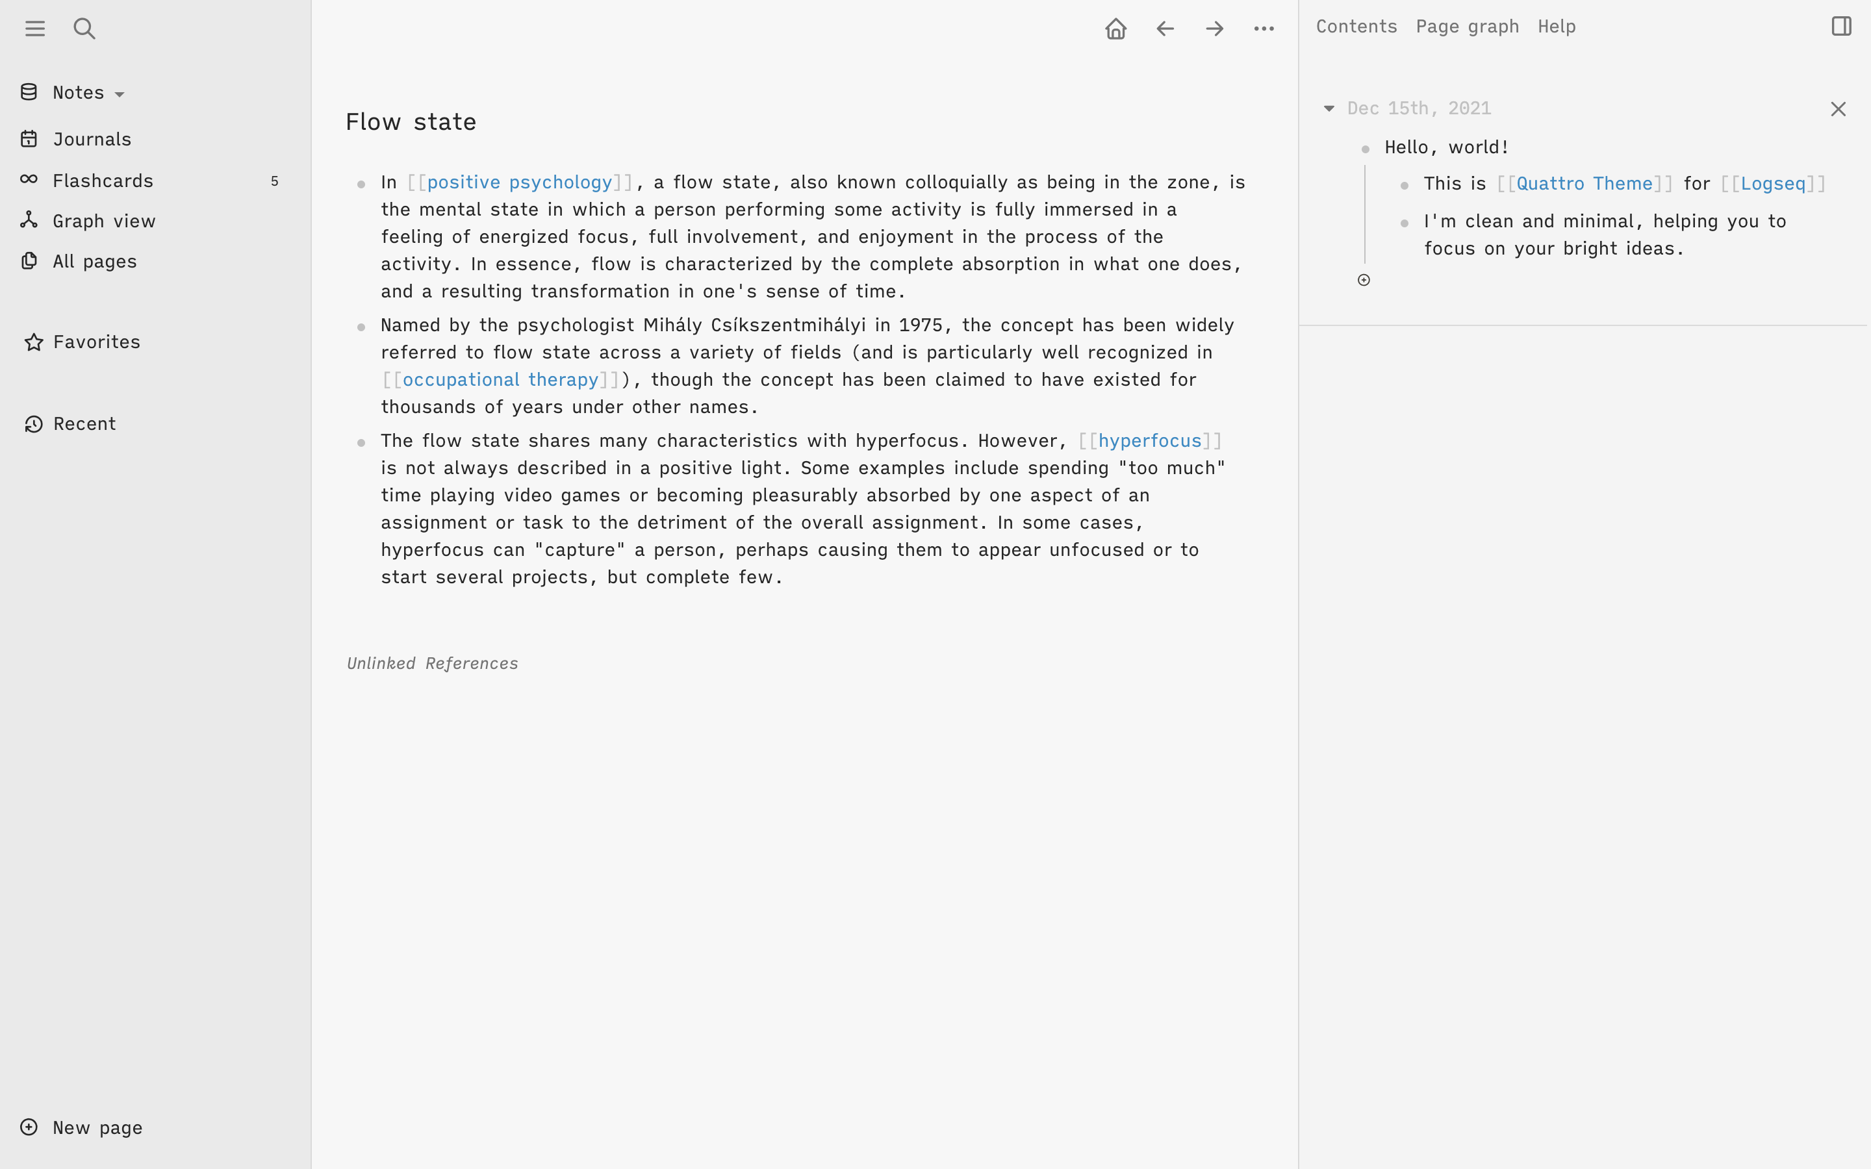Toggle the right sidebar panel icon

1841,26
